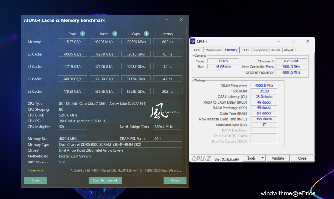
Task: Click the CPU-Z app icon in title bar
Action: (193, 41)
